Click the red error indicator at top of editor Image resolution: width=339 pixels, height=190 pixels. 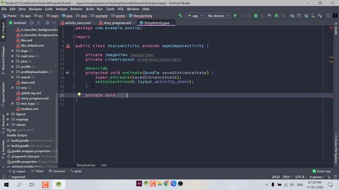click(x=331, y=27)
